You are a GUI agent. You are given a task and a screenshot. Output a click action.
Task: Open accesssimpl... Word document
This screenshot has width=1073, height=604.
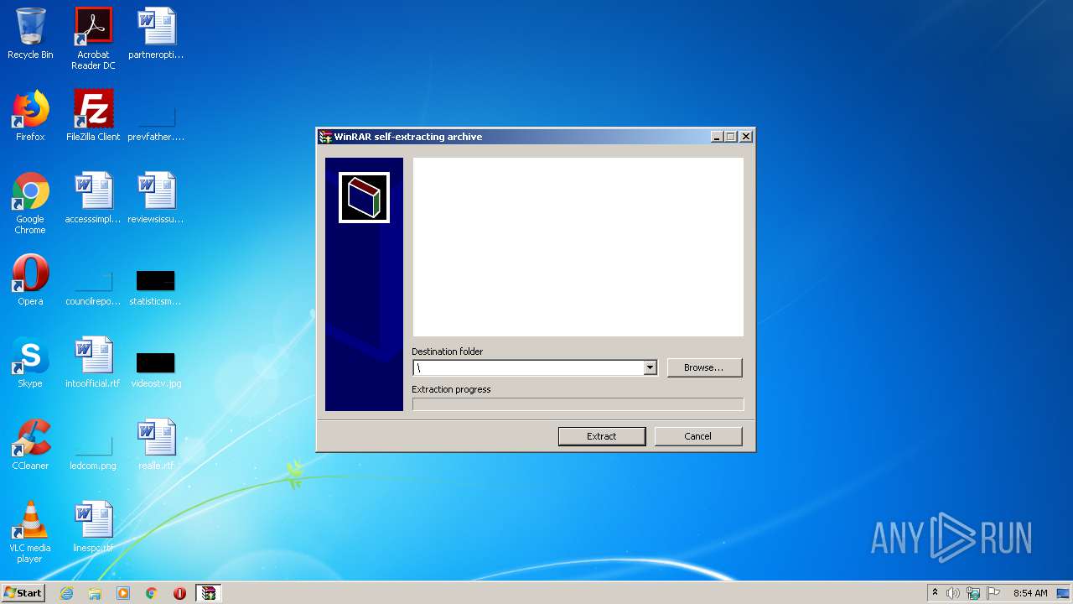93,198
